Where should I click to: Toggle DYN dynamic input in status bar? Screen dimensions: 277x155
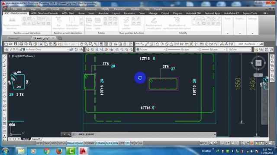[116, 143]
